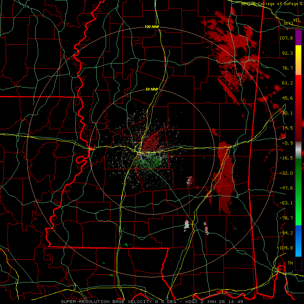This screenshot has width=304, height=304.
Task: Click the [KT] units label
Action: point(288,23)
